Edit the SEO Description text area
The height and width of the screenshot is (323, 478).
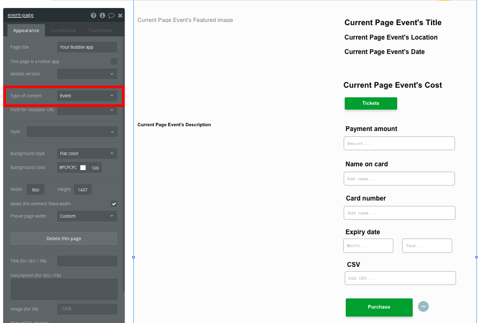64,289
